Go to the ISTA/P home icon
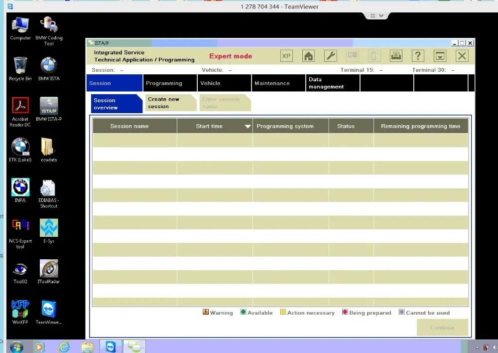Image resolution: width=498 pixels, height=353 pixels. tap(308, 56)
